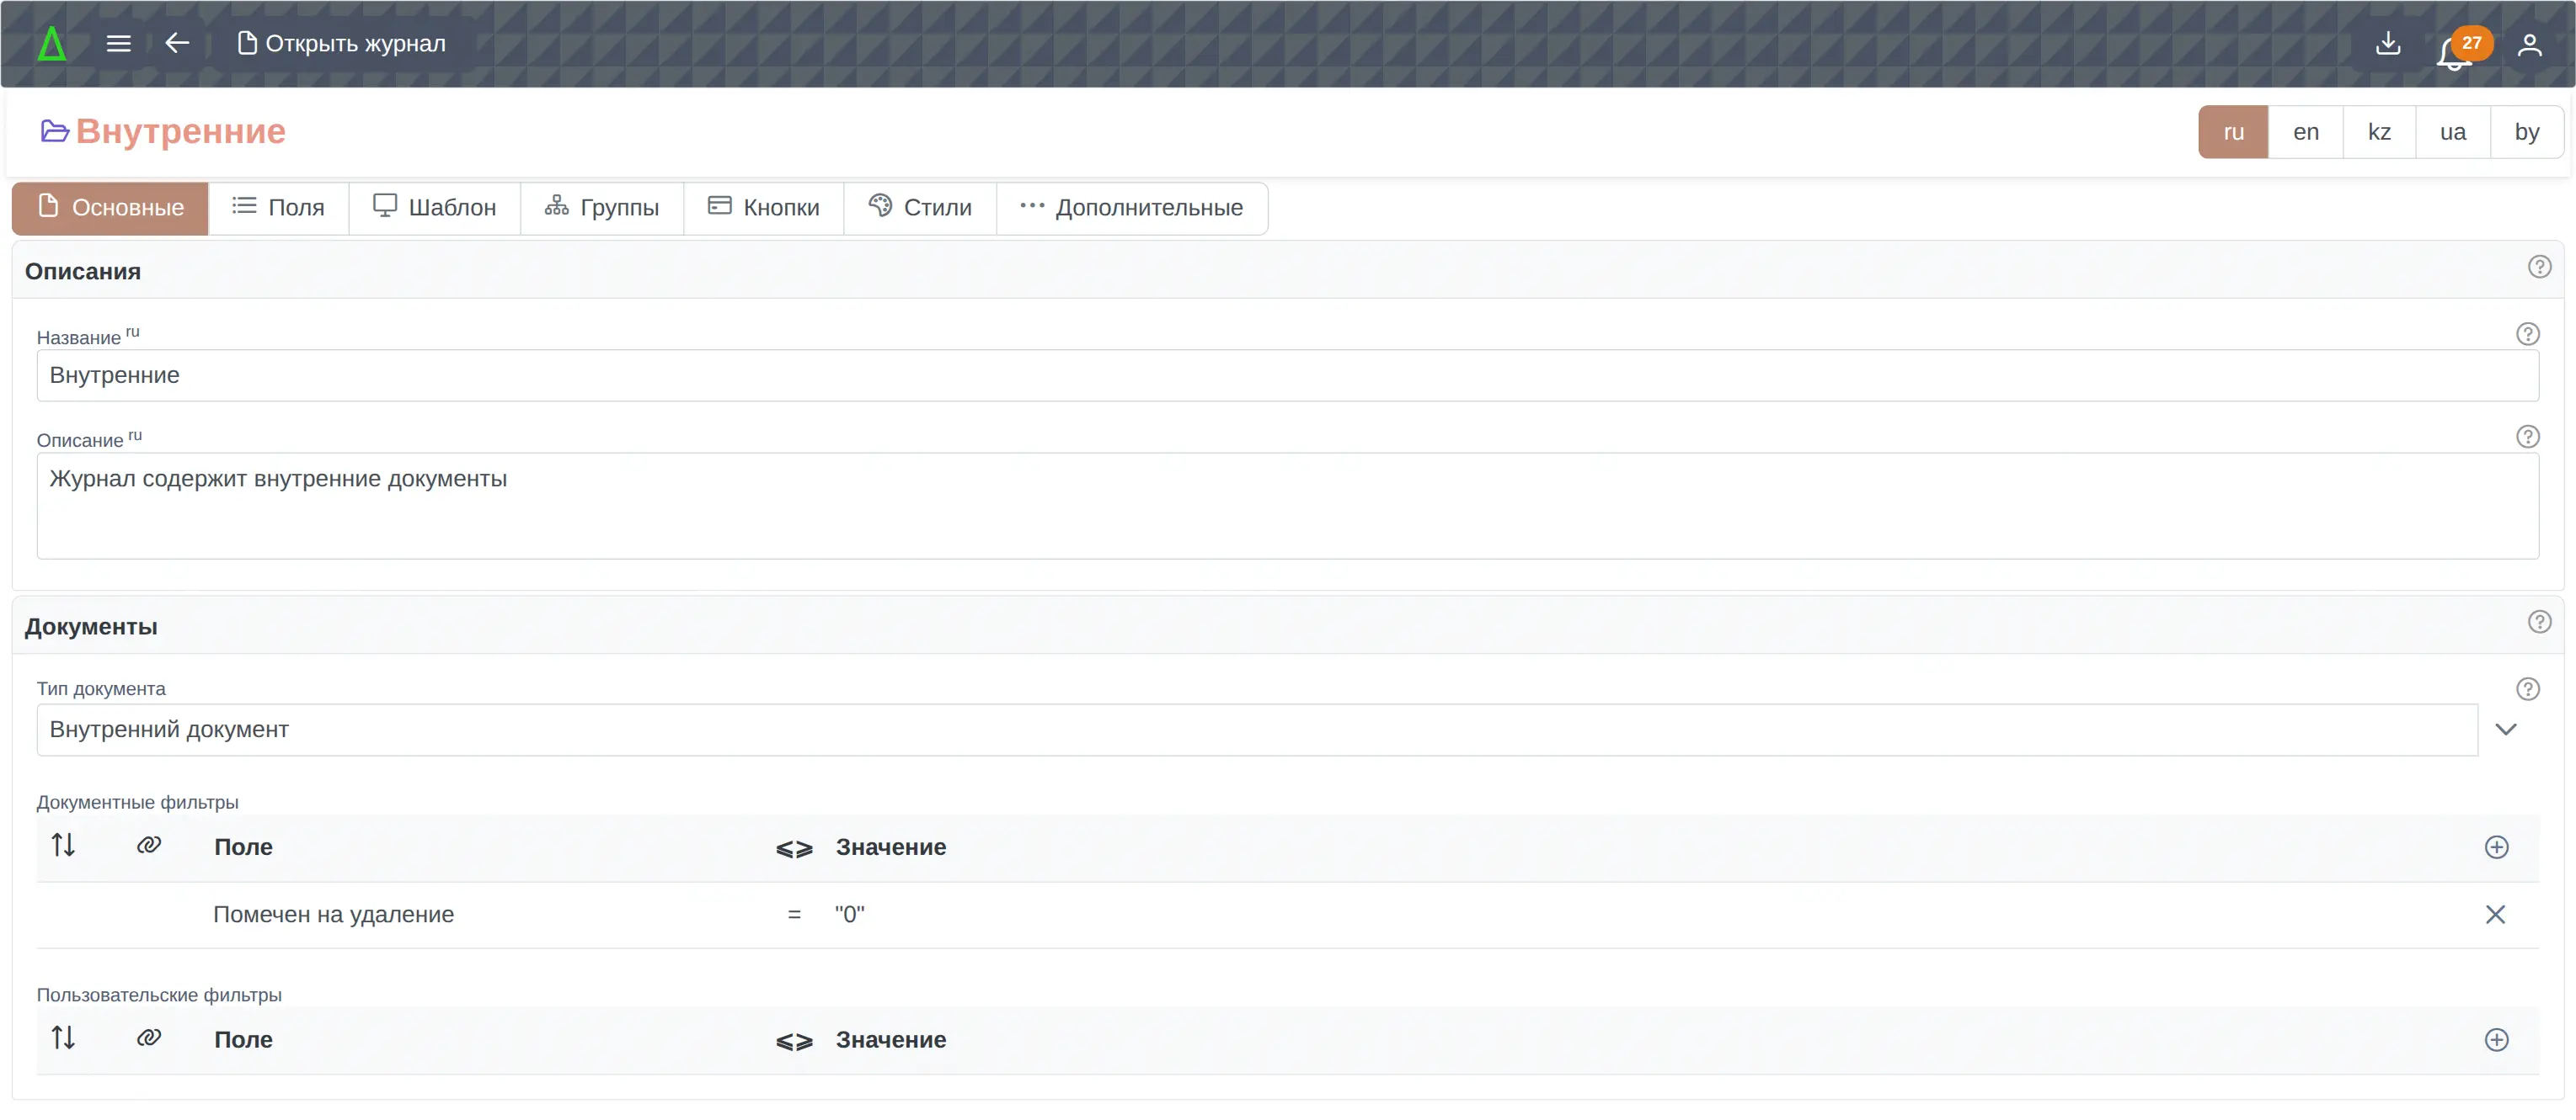Viewport: 2576px width, 1120px height.
Task: Click the download icon in header
Action: (x=2387, y=44)
